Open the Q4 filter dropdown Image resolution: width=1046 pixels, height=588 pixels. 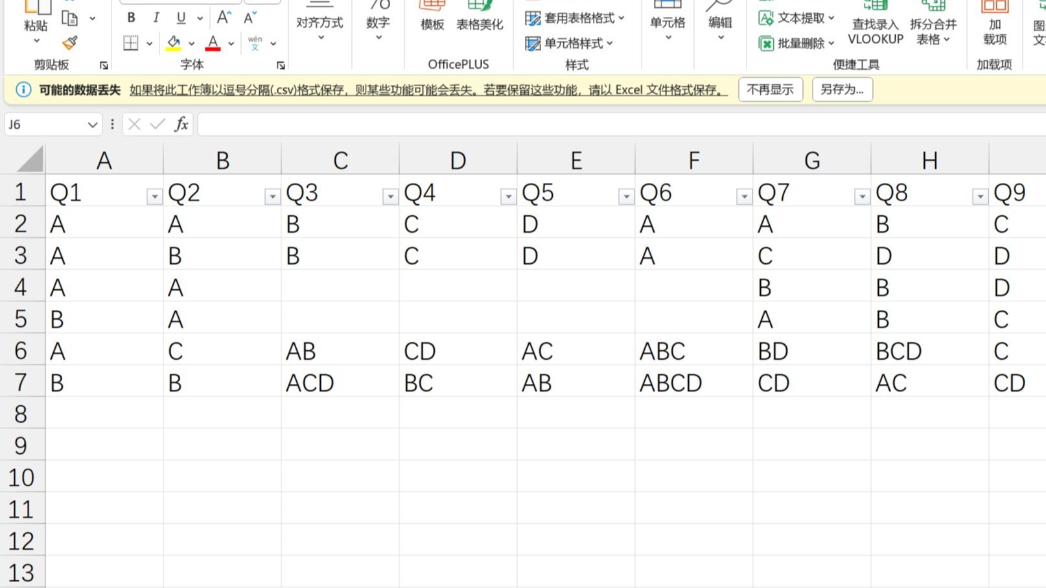coord(508,196)
